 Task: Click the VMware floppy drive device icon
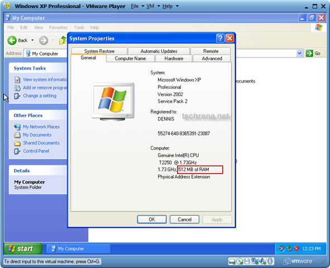247,261
